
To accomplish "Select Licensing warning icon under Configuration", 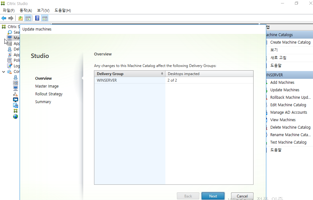I will pos(16,94).
